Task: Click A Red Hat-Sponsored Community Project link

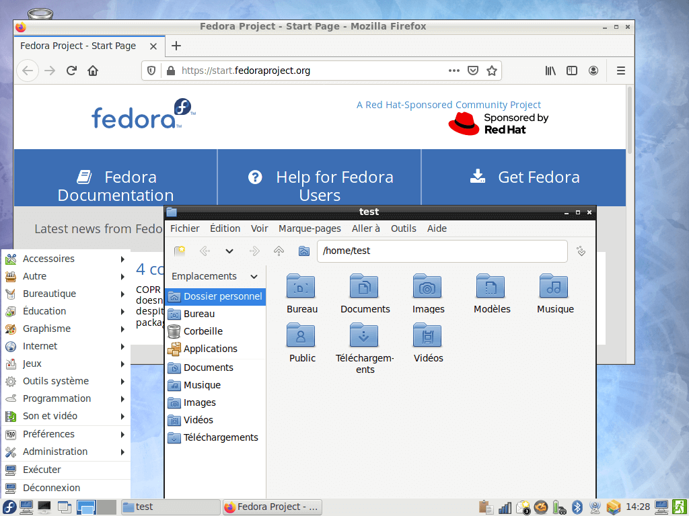Action: click(449, 105)
